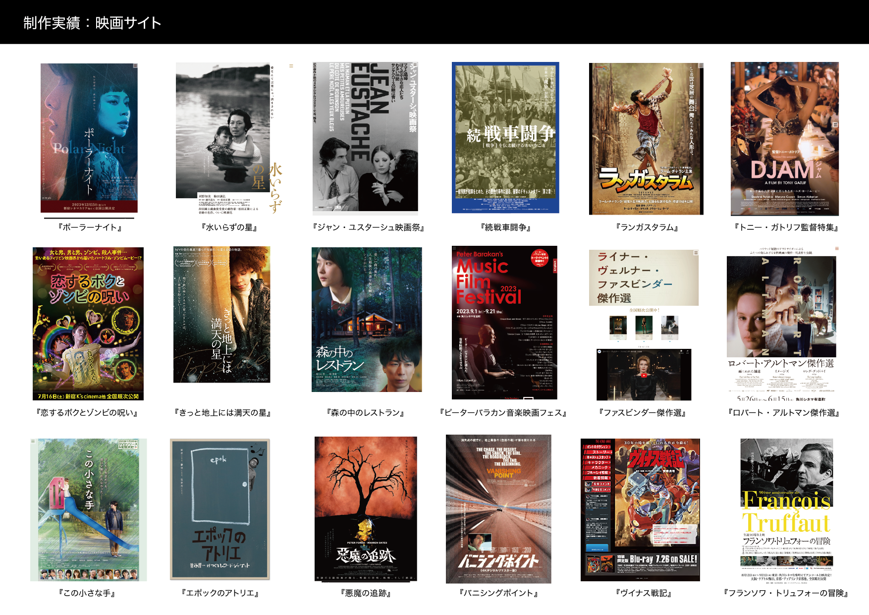Click YouTube play button on Fassbinder trailer
Viewport: 869px width, 615px height.
644,375
